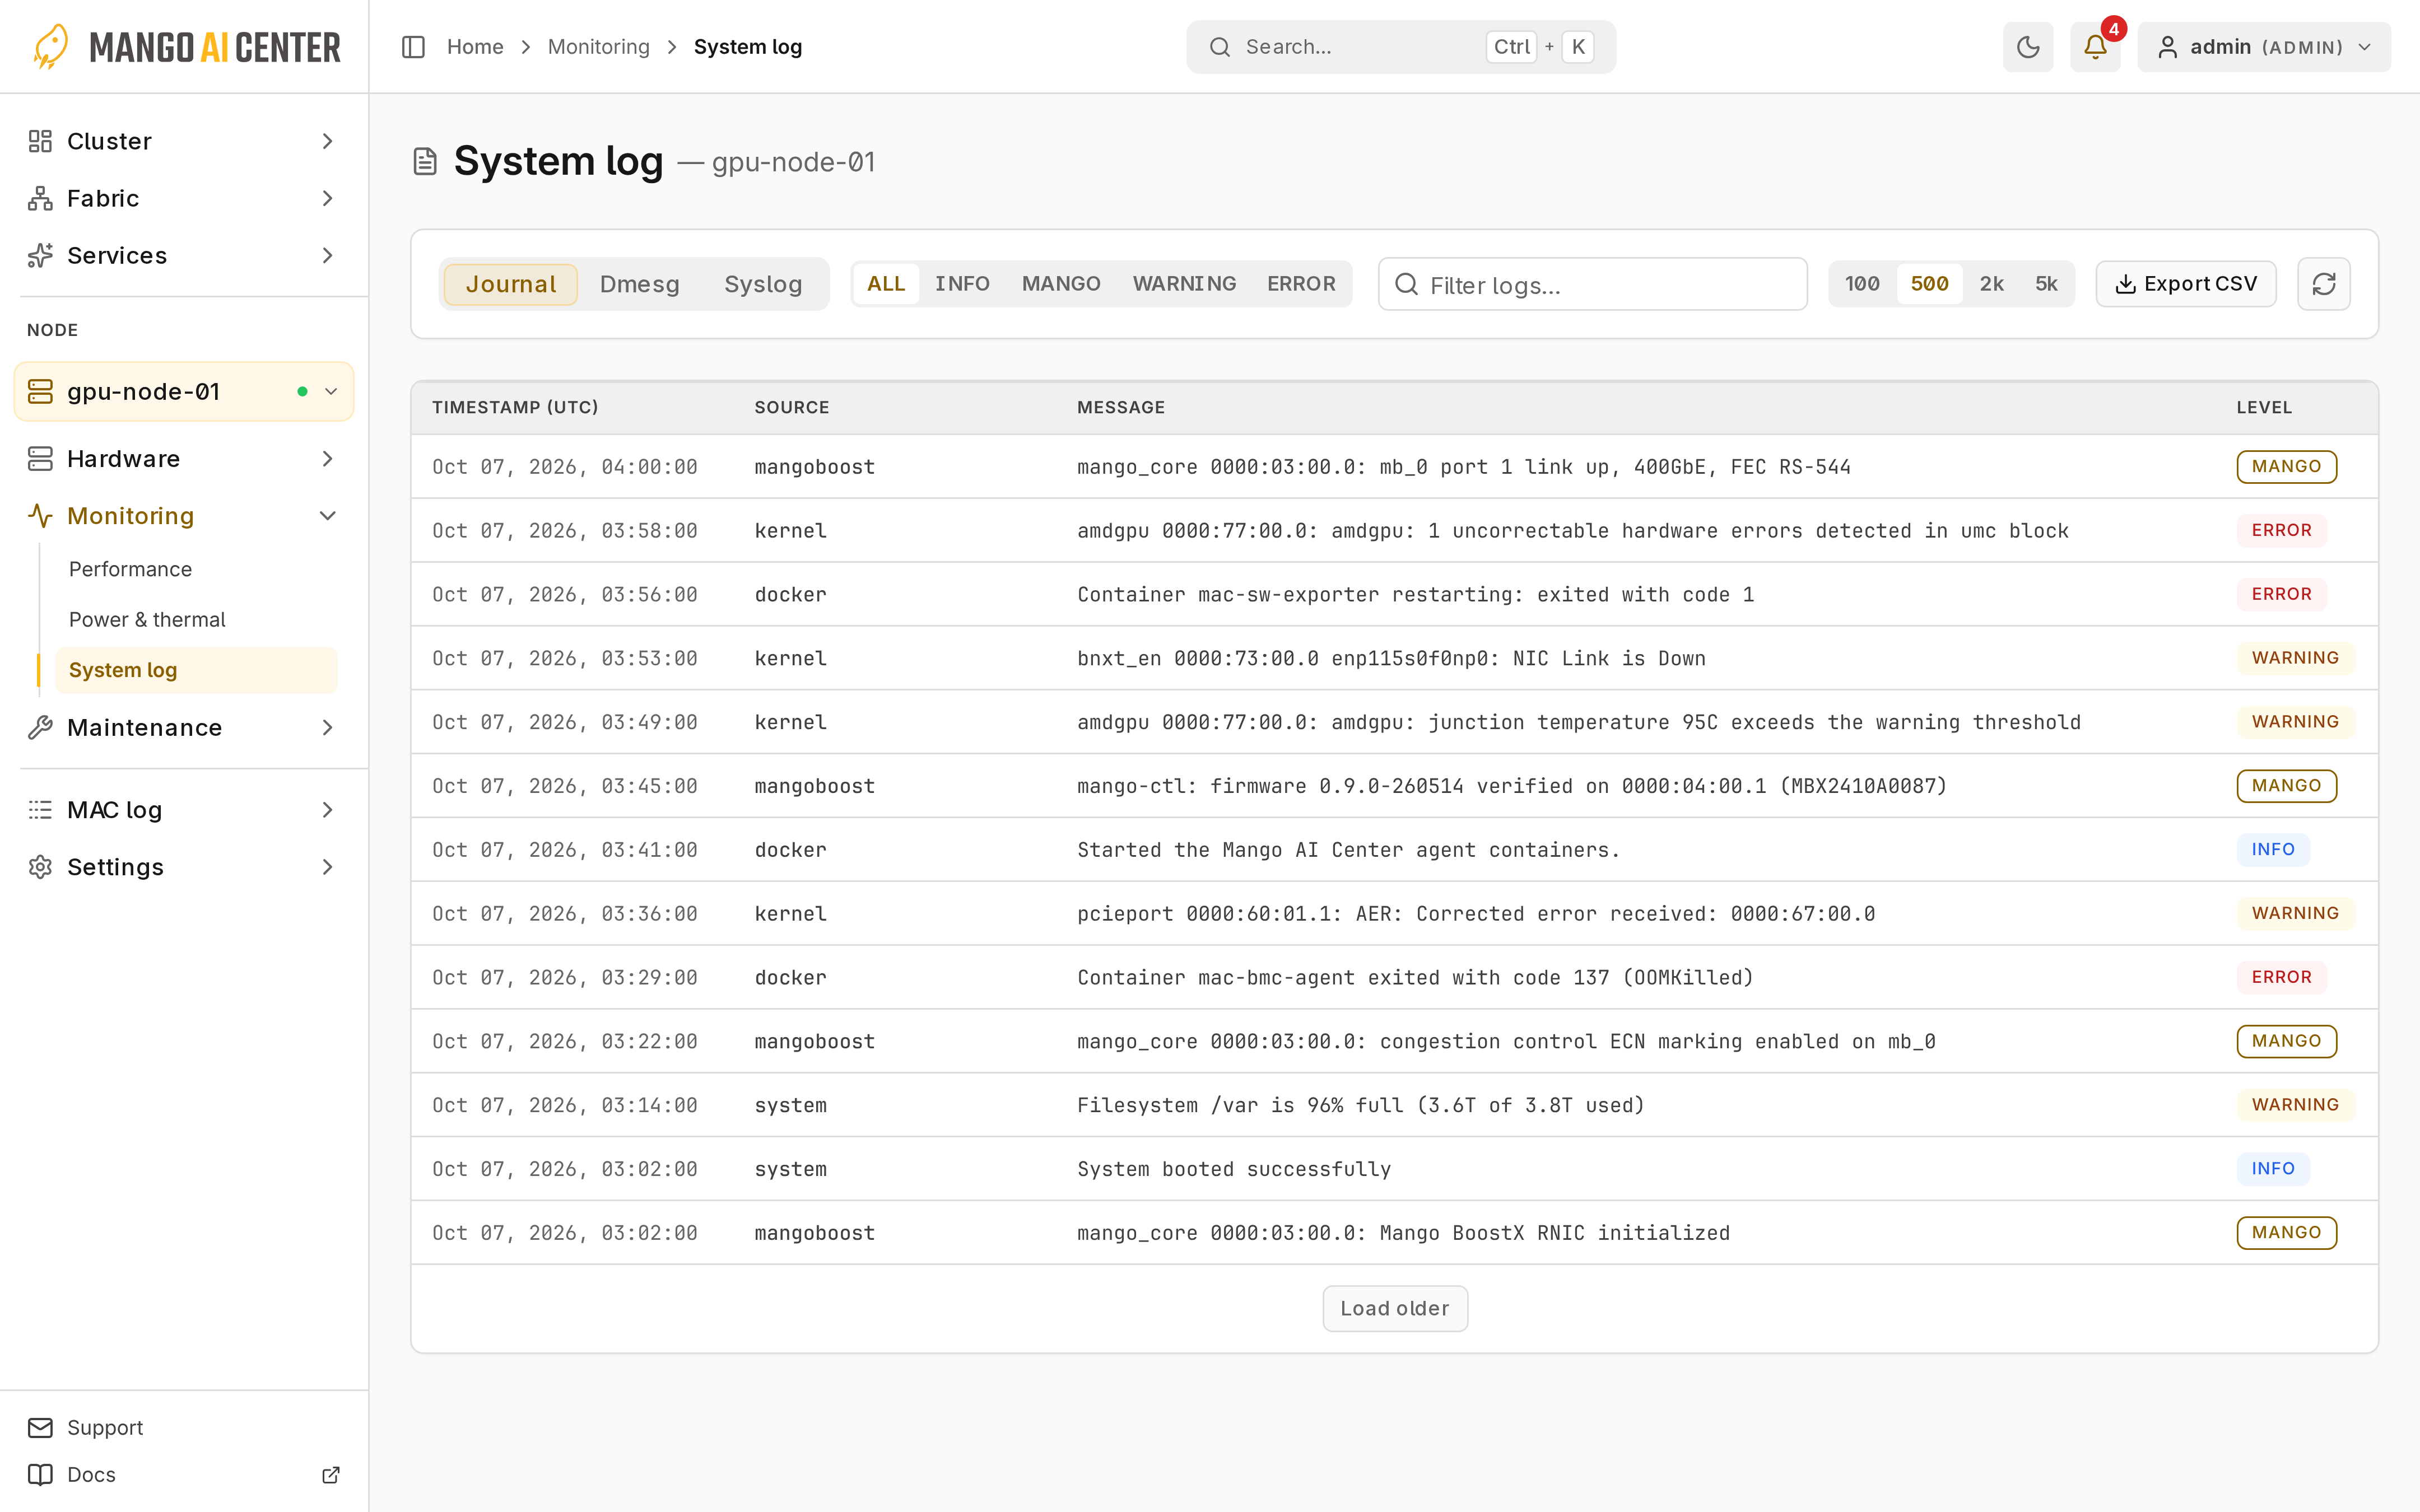
Task: Show only ERROR level logs
Action: [1301, 284]
